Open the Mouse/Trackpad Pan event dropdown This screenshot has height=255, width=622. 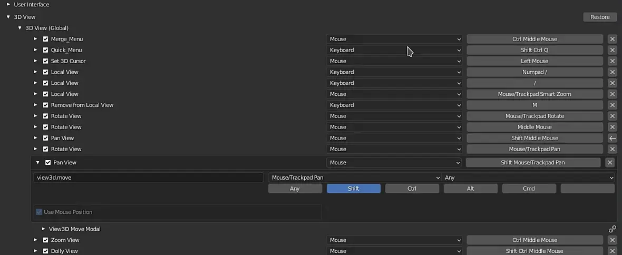coord(355,178)
